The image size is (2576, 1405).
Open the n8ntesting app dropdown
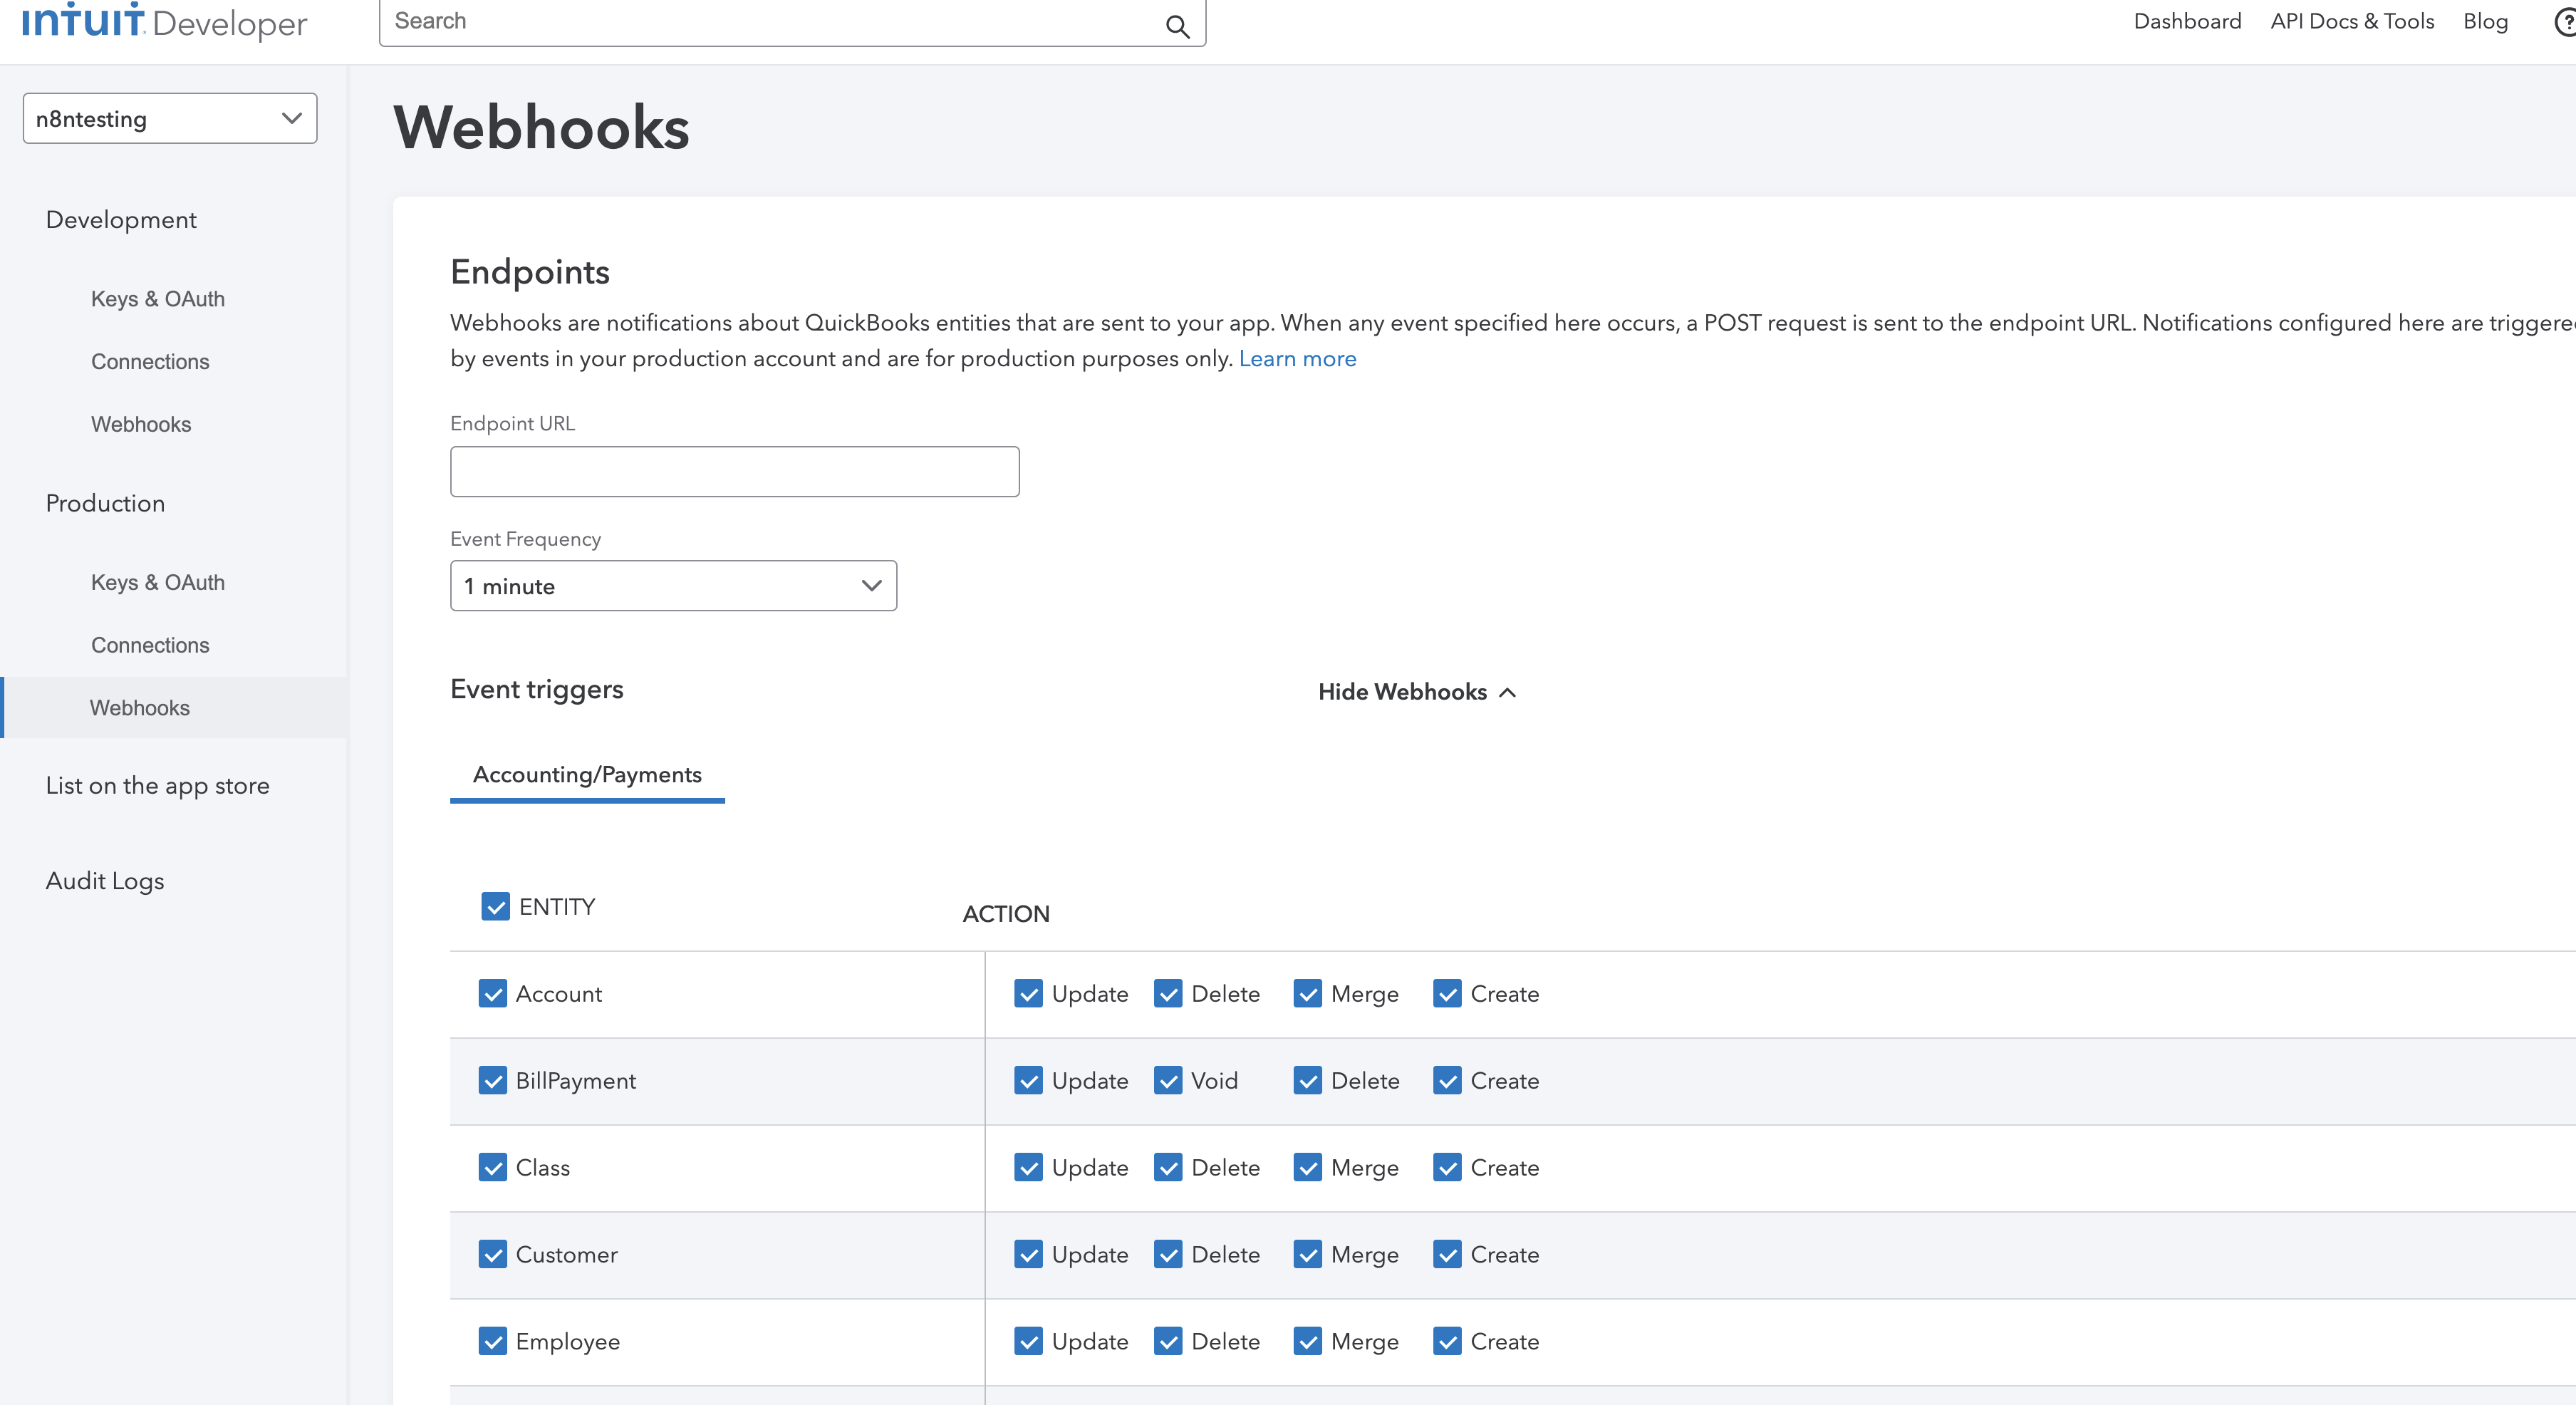pyautogui.click(x=170, y=119)
